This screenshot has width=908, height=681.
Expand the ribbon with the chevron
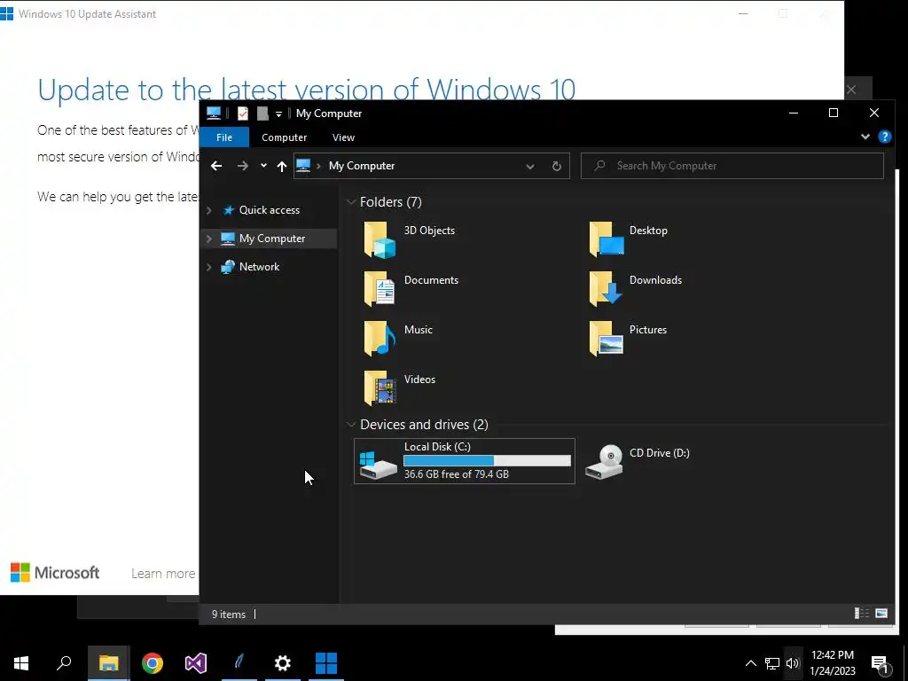pos(865,137)
